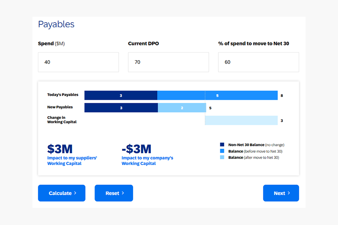The image size is (338, 225).
Task: Click the Balance (before move to Net 30) legend swatch
Action: point(222,151)
